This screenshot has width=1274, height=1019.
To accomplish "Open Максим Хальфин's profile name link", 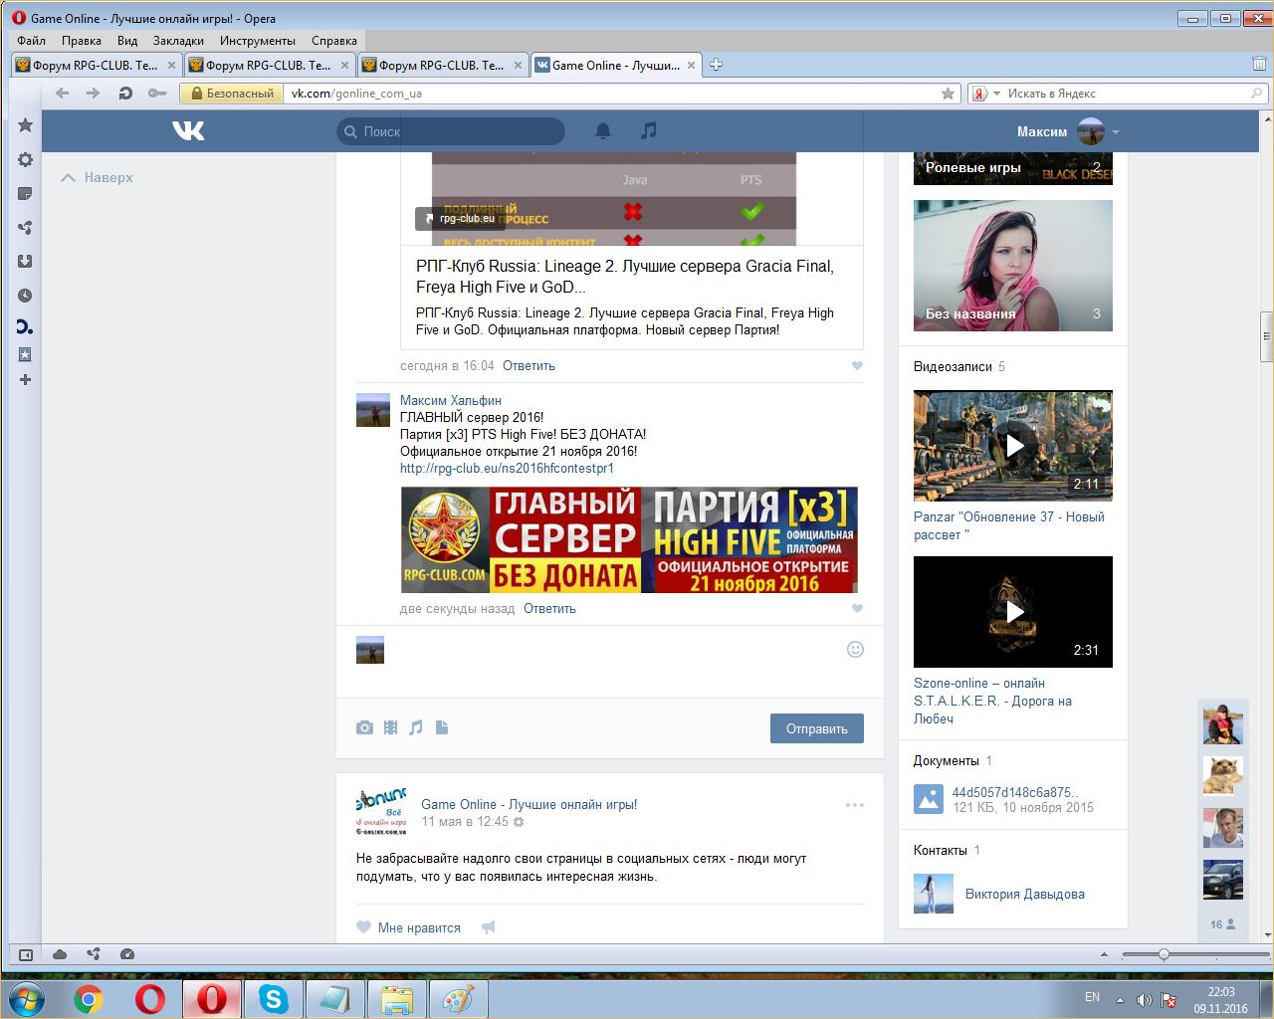I will pyautogui.click(x=451, y=400).
